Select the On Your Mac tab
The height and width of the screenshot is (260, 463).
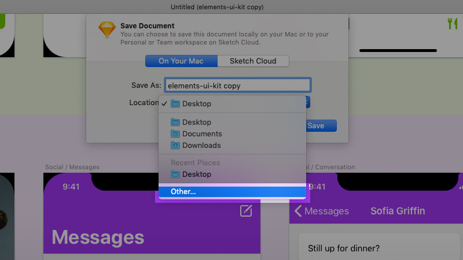[181, 61]
